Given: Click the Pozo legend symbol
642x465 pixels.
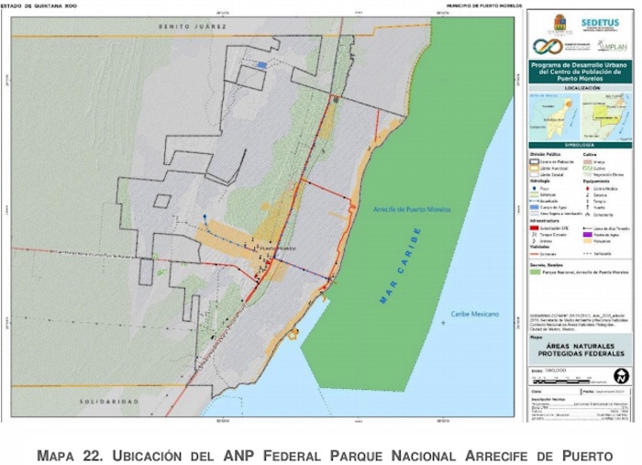Looking at the screenshot, I should coord(535,188).
